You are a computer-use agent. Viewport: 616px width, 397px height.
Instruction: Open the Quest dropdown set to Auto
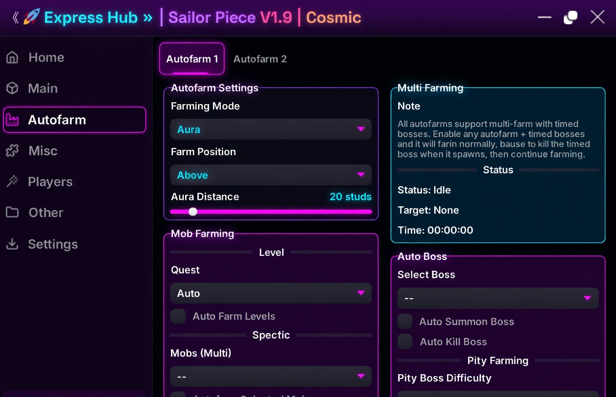click(270, 293)
